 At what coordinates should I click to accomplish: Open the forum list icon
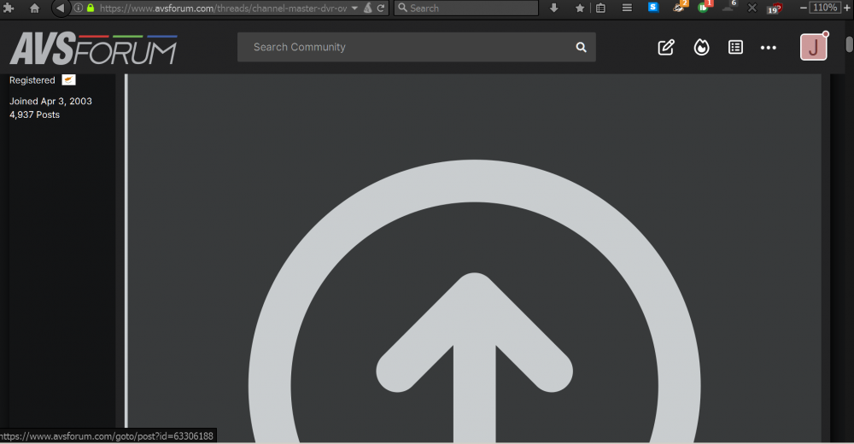(735, 48)
